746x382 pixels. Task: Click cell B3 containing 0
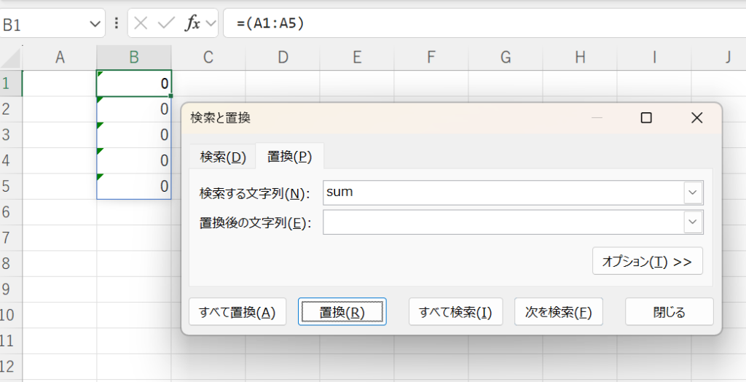coord(134,135)
